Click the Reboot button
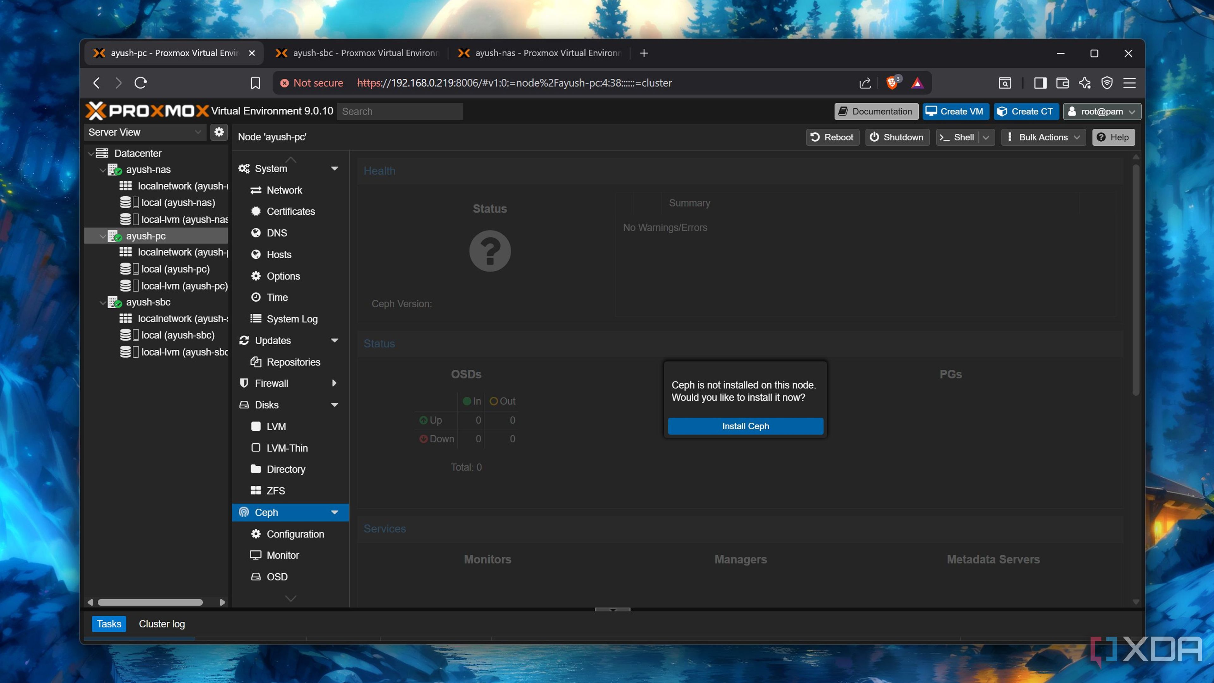 point(832,137)
